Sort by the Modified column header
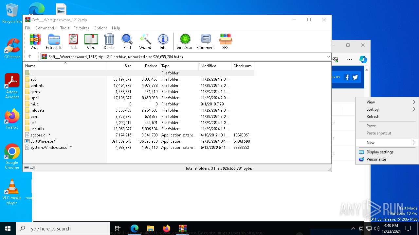419x235 pixels. click(215, 66)
